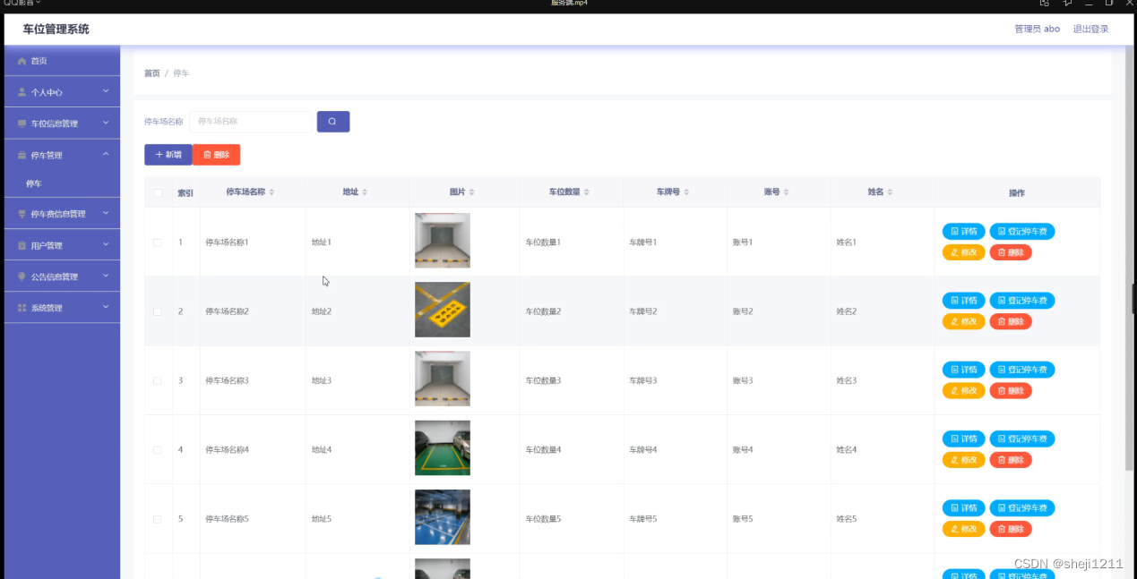
Task: Edit row 停车场名称3 with 修改
Action: click(963, 391)
